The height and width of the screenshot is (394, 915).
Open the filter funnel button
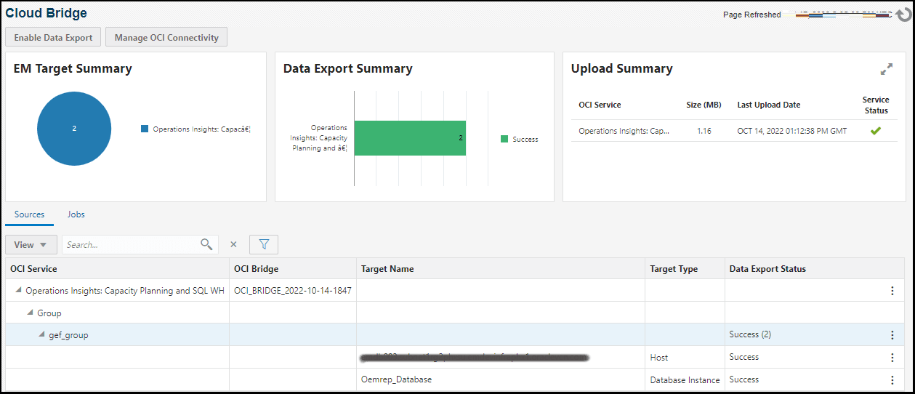coord(264,245)
